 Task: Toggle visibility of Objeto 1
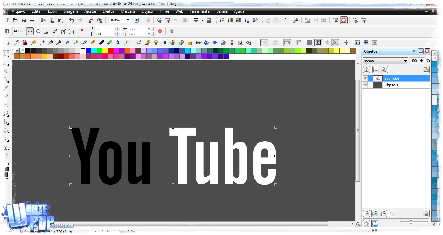click(365, 85)
